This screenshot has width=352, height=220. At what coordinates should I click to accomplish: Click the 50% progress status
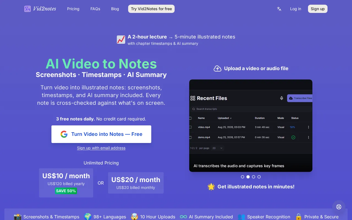coord(293,127)
